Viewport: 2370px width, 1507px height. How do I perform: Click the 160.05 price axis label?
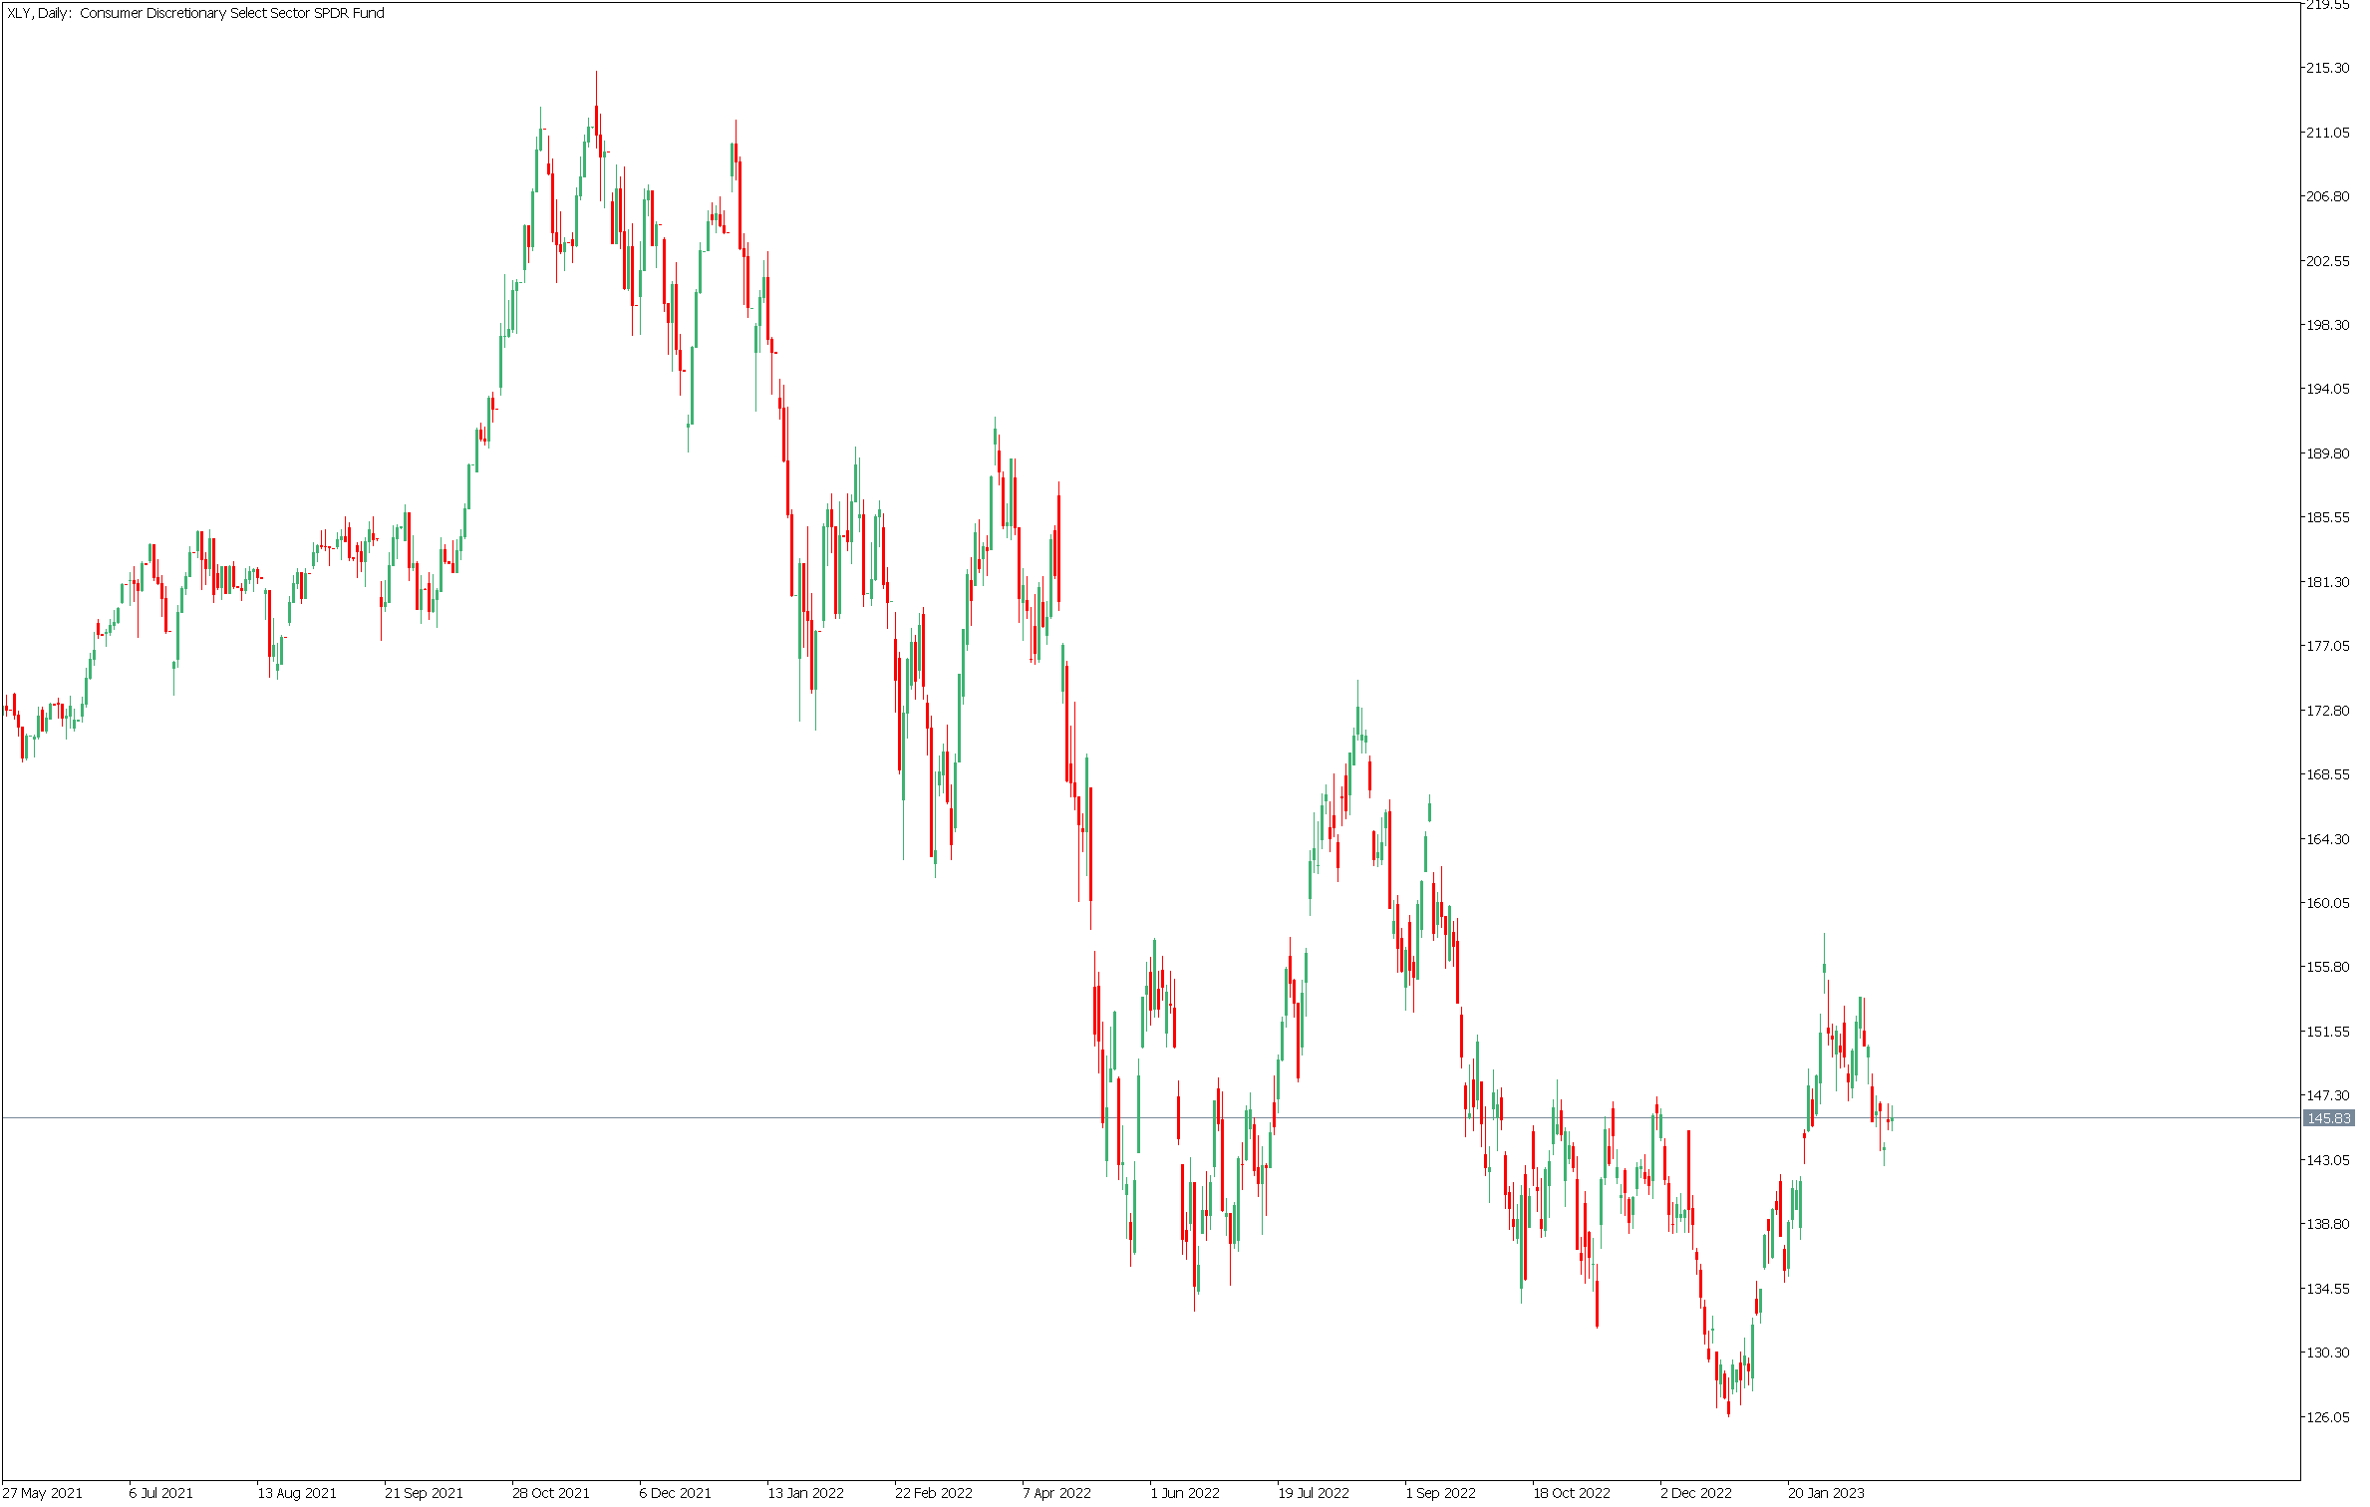2329,903
